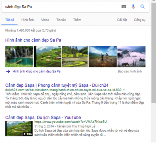Open the 'Cài đặt' settings menu

[x=122, y=20]
